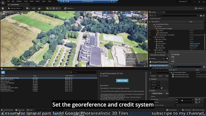Screen dimensions: 206x116
Task: Open the Georeference None dropdown
Action: pyautogui.click(x=184, y=100)
